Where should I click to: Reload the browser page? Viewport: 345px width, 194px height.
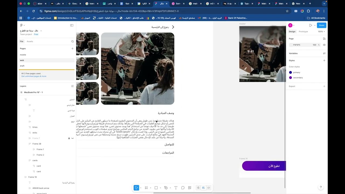pyautogui.click(x=33, y=11)
